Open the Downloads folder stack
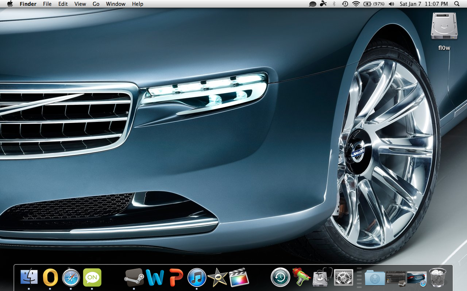Screen dimensions: 467x291 [x=374, y=278]
